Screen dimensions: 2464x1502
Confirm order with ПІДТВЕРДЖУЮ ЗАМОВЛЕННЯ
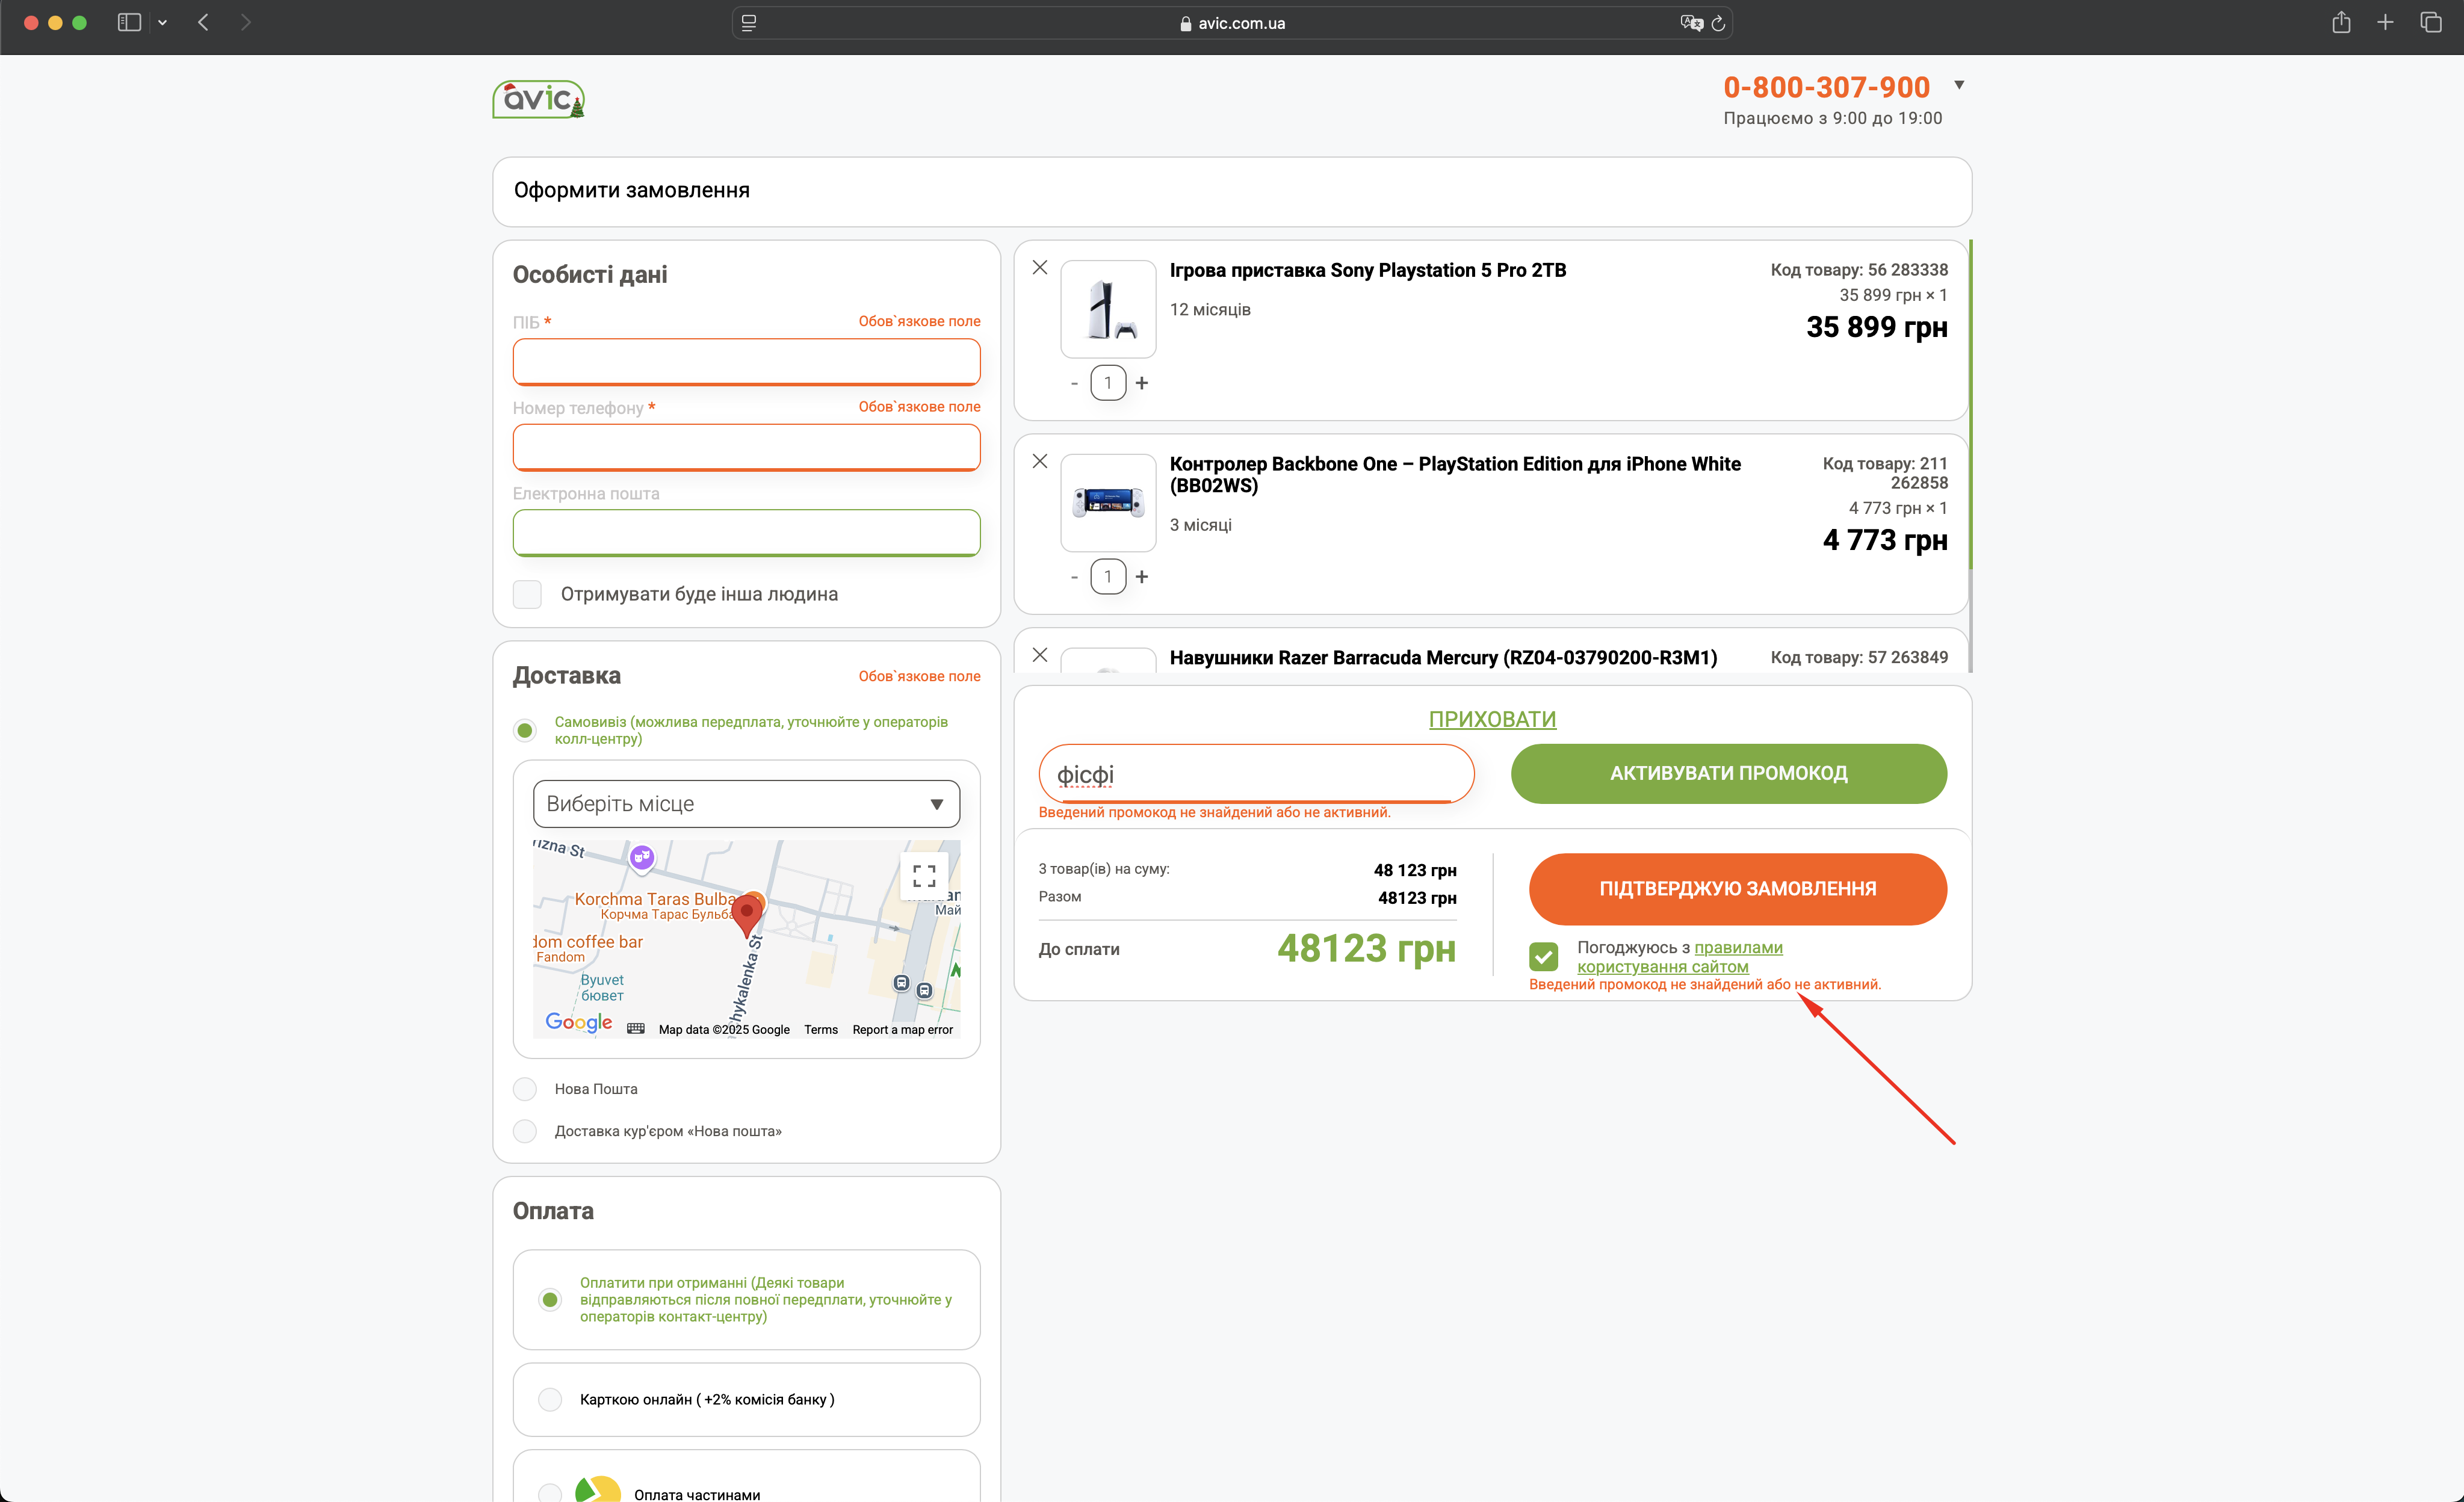(x=1737, y=888)
